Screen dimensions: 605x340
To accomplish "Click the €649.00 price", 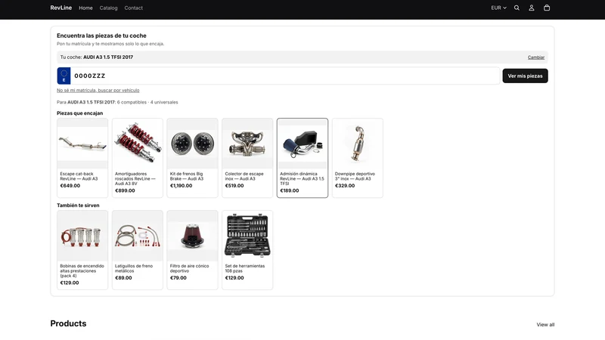I will coord(70,185).
